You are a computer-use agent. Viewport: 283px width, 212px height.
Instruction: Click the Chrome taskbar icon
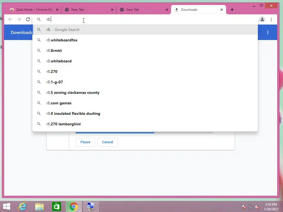click(74, 206)
